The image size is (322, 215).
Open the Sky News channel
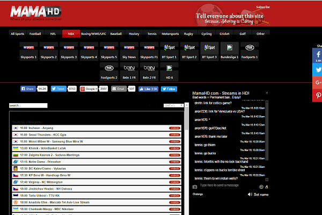pyautogui.click(x=129, y=52)
